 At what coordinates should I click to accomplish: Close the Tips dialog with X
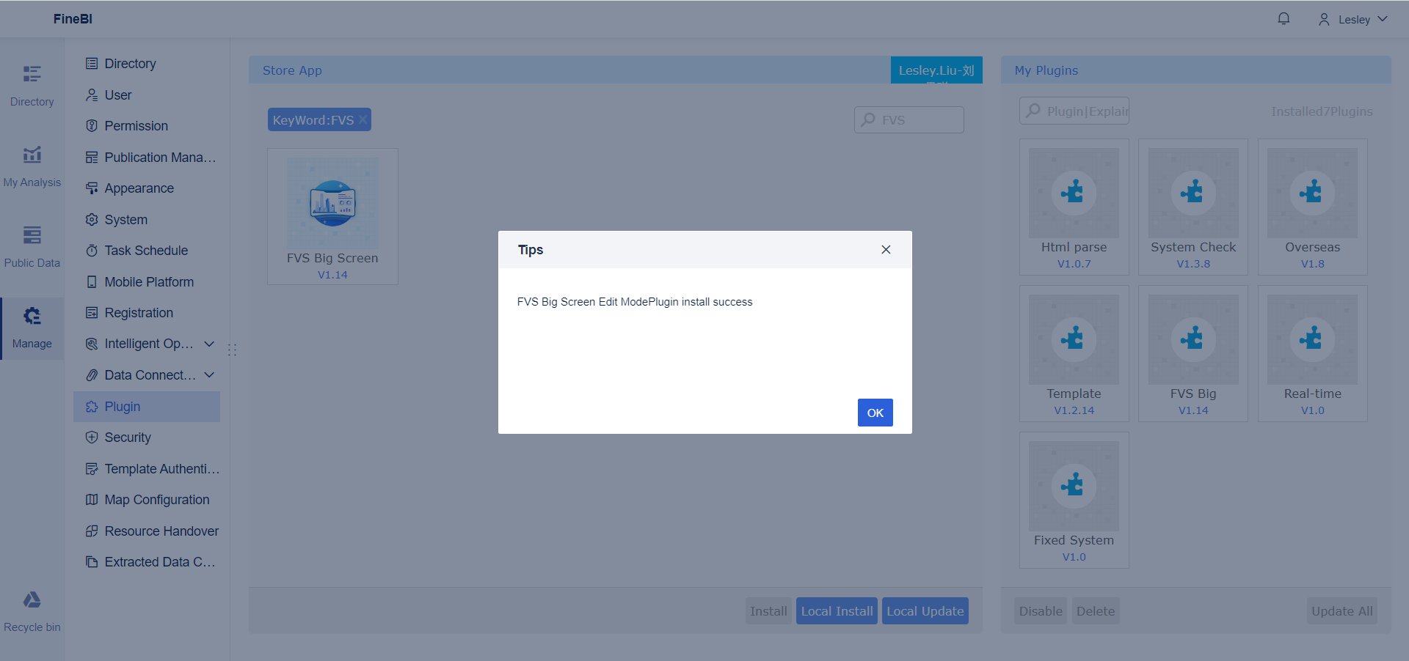[x=886, y=250]
